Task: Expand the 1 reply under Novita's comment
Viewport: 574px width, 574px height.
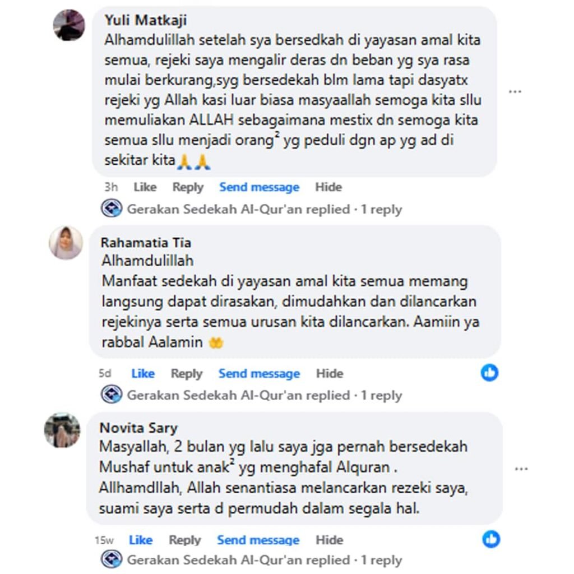Action: (381, 560)
